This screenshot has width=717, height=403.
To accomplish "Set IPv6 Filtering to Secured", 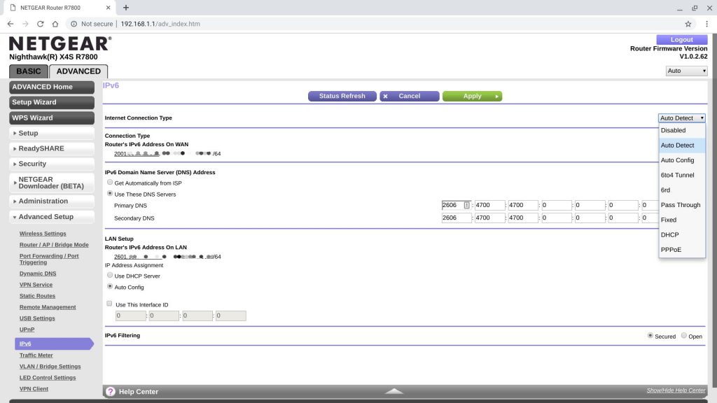I will click(650, 335).
